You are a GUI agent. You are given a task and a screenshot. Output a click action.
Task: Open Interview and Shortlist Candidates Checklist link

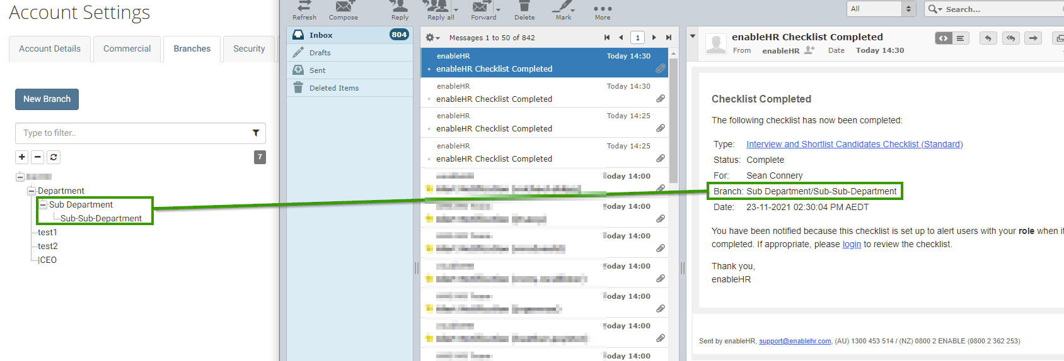[x=854, y=144]
